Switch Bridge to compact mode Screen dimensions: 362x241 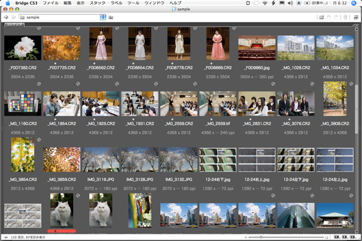(356, 17)
